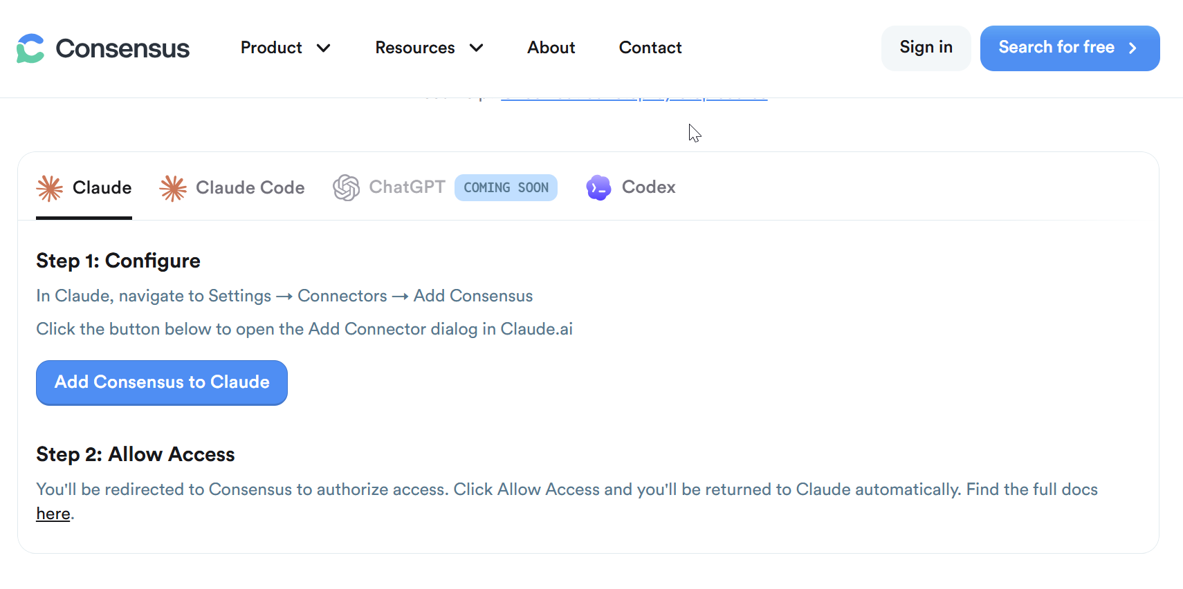Image resolution: width=1183 pixels, height=589 pixels.
Task: Expand the Product chevron arrow
Action: click(323, 48)
